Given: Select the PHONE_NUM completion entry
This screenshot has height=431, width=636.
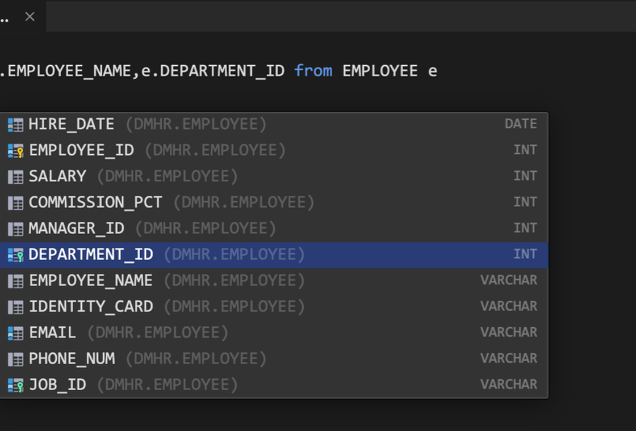Looking at the screenshot, I should pyautogui.click(x=72, y=359).
